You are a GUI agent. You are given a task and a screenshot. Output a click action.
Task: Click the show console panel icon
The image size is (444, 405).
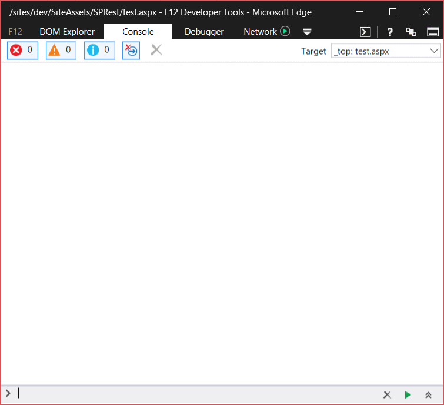365,32
